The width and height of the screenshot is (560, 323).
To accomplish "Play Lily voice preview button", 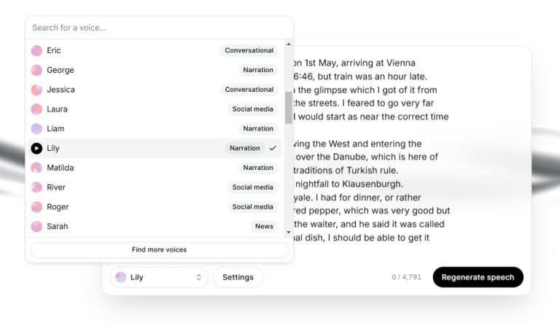I will [36, 148].
